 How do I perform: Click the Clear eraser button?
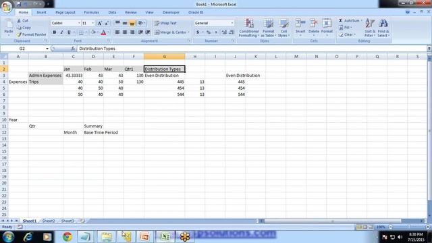(x=346, y=34)
